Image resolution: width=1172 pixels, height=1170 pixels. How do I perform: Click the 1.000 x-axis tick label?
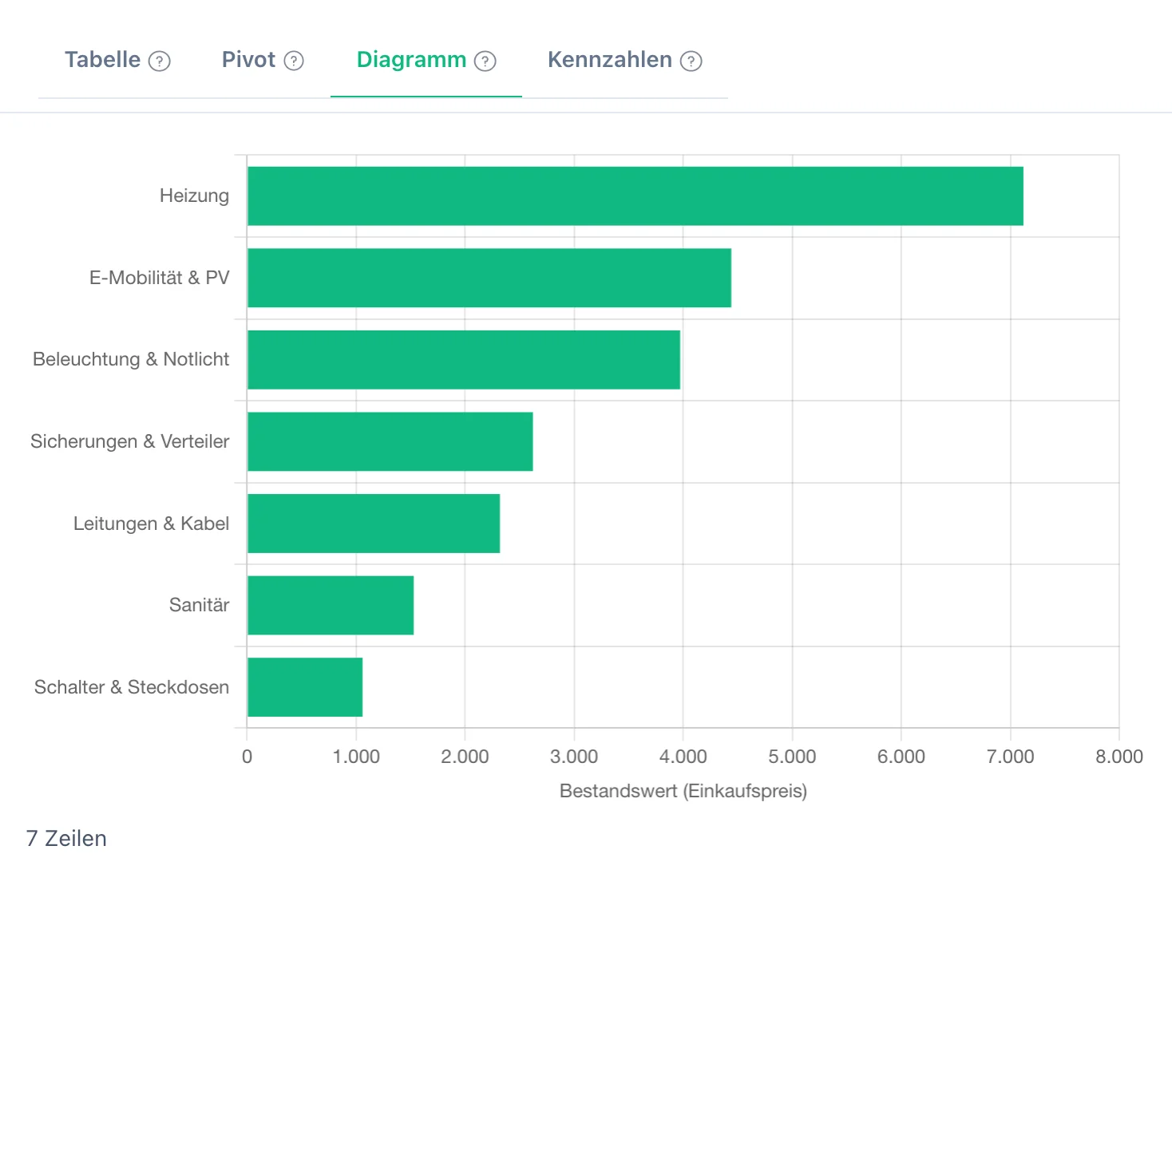click(x=356, y=757)
